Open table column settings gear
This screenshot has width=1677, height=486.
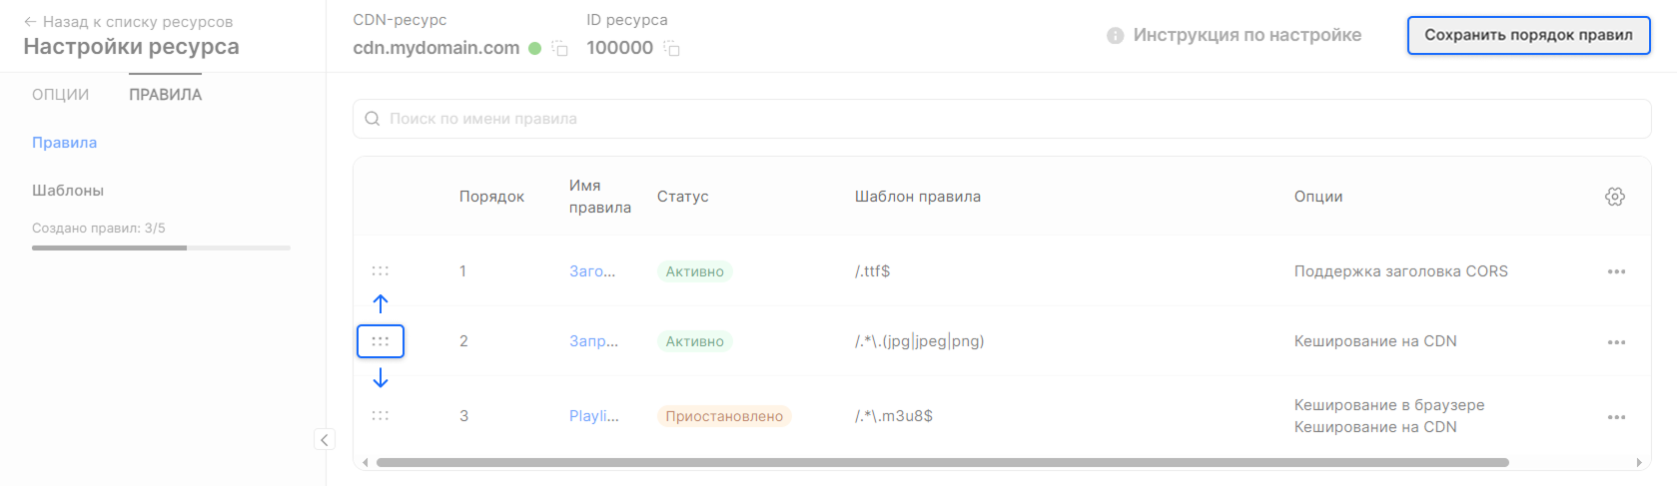1614,197
